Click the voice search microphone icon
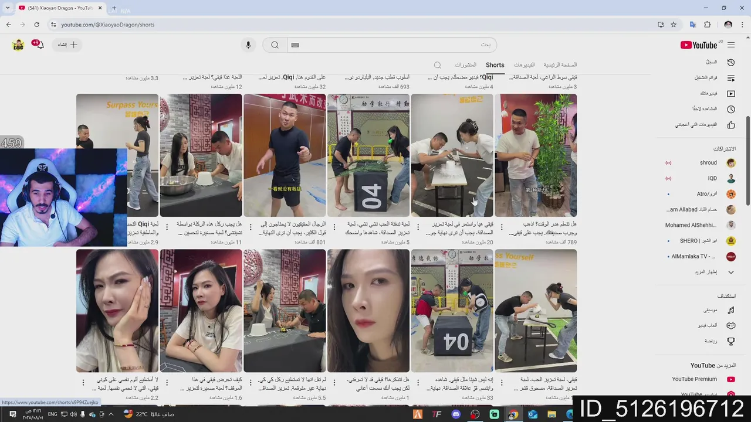The width and height of the screenshot is (751, 422). tap(248, 45)
